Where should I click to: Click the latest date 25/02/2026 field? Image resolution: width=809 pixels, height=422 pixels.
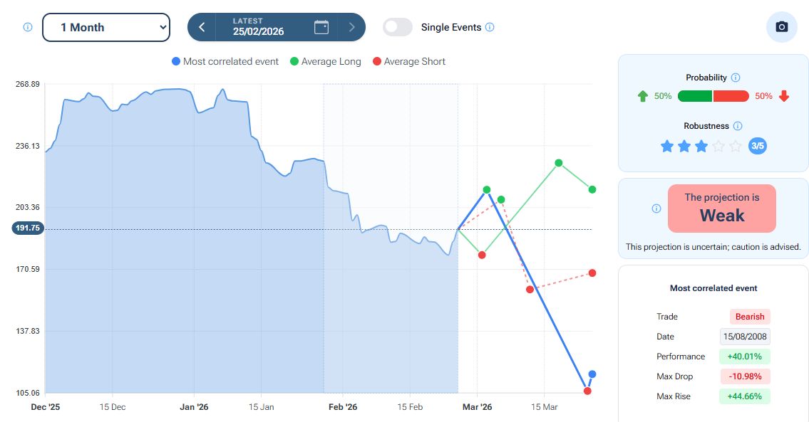pos(258,27)
